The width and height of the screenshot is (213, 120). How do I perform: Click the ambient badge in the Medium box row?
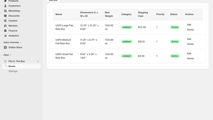point(127,42)
